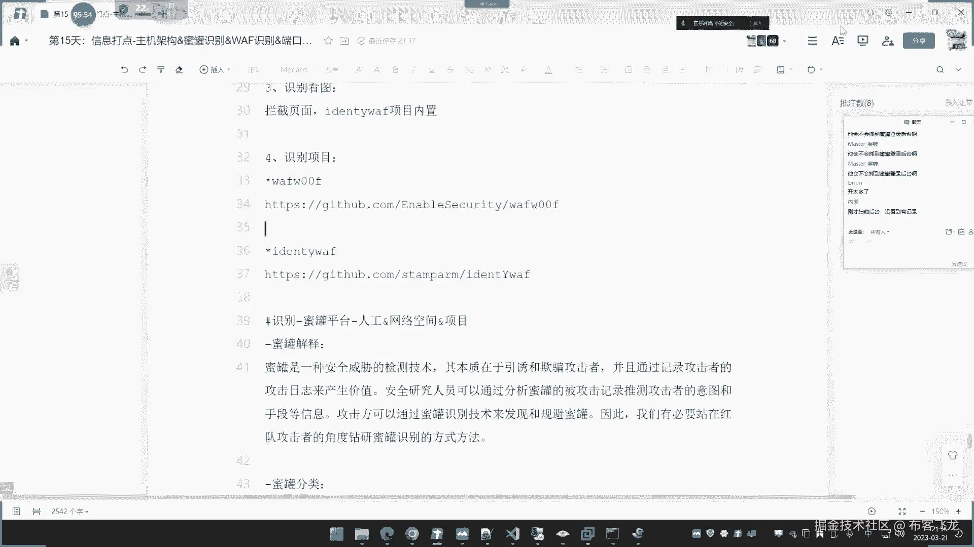The width and height of the screenshot is (974, 547).
Task: Star this document as favorite
Action: 328,41
